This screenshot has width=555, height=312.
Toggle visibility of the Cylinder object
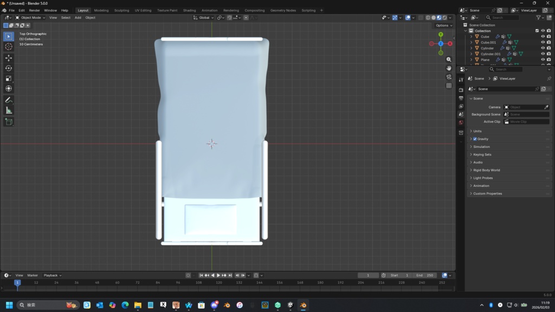(543, 48)
